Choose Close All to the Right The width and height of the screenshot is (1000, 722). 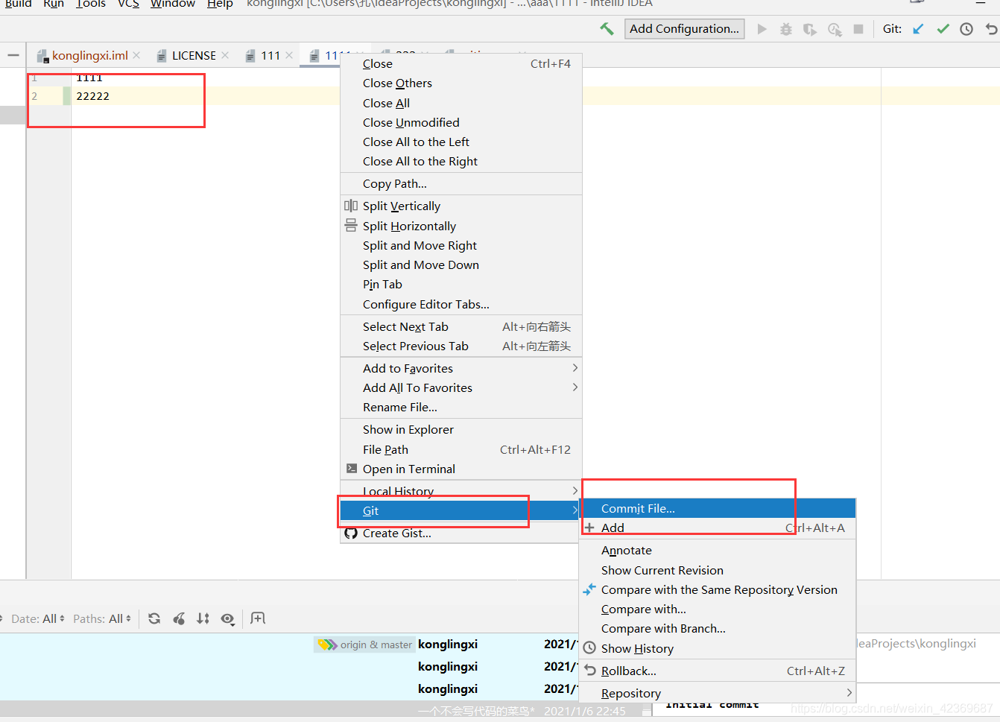(461, 161)
